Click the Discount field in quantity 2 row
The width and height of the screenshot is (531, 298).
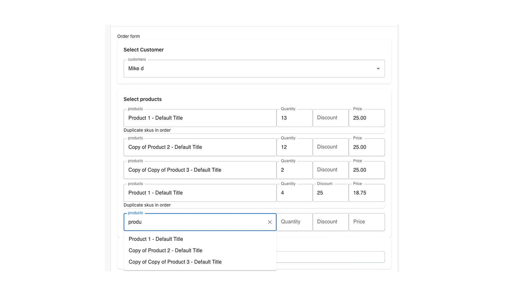tap(331, 170)
